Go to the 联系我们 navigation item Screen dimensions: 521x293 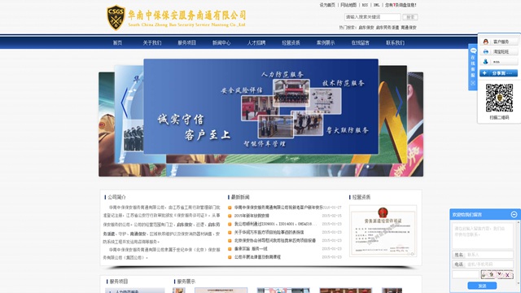[x=395, y=43]
